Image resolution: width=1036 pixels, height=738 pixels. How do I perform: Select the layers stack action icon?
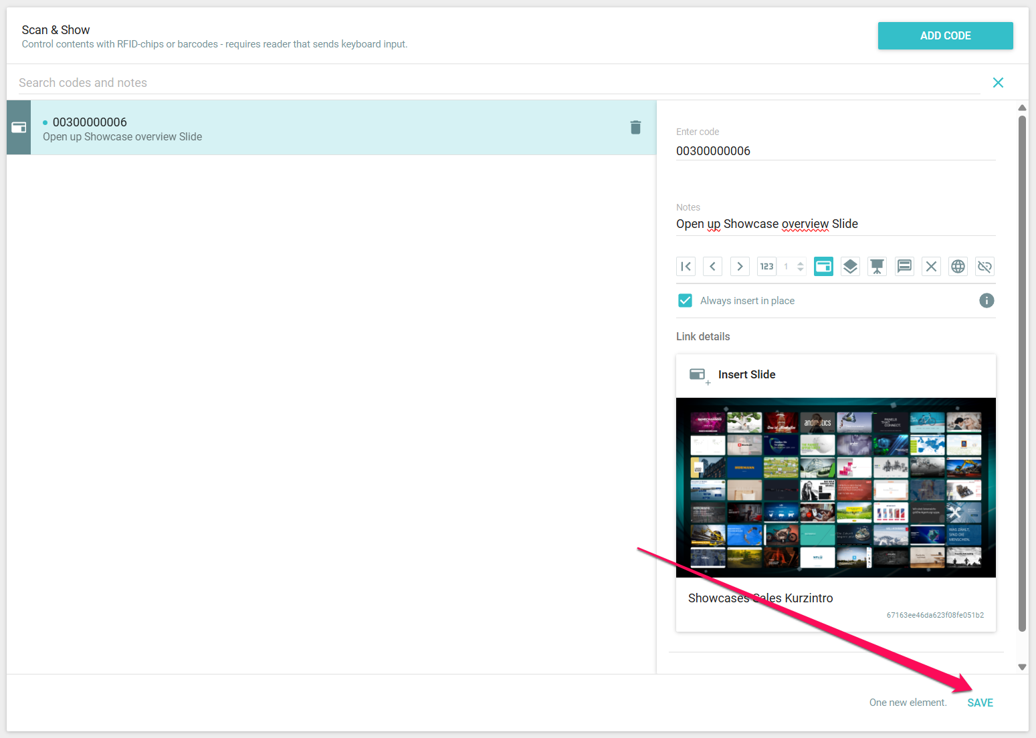(850, 267)
